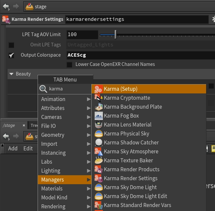Expand the Animation submenu
Screen dimensions: 215x211
[x=65, y=99]
